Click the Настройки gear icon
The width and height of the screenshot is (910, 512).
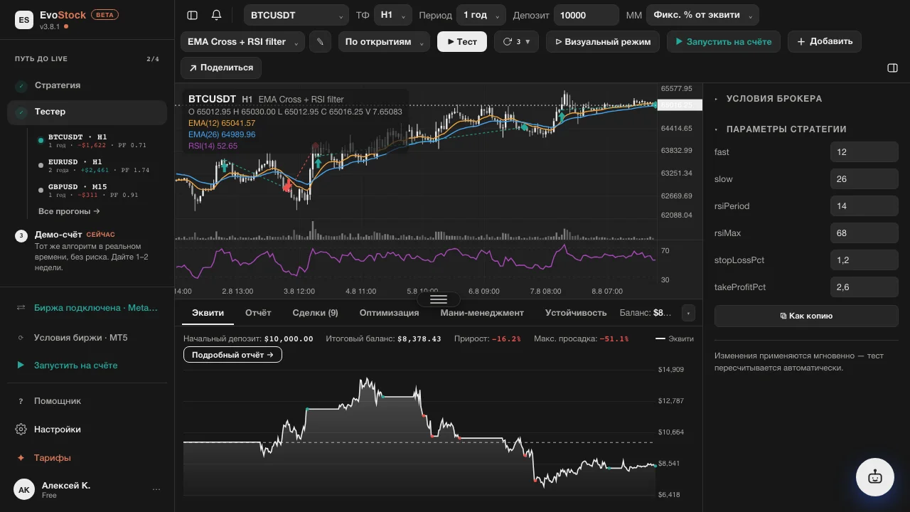point(21,430)
